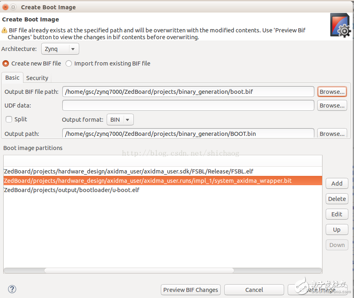354x298 pixels.
Task: Enable the Split checkbox
Action: pos(8,119)
